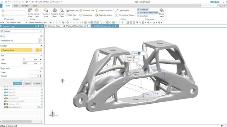Click the reset icon in Create Cage header
Screen dimensions: 227x127
tap(36, 26)
